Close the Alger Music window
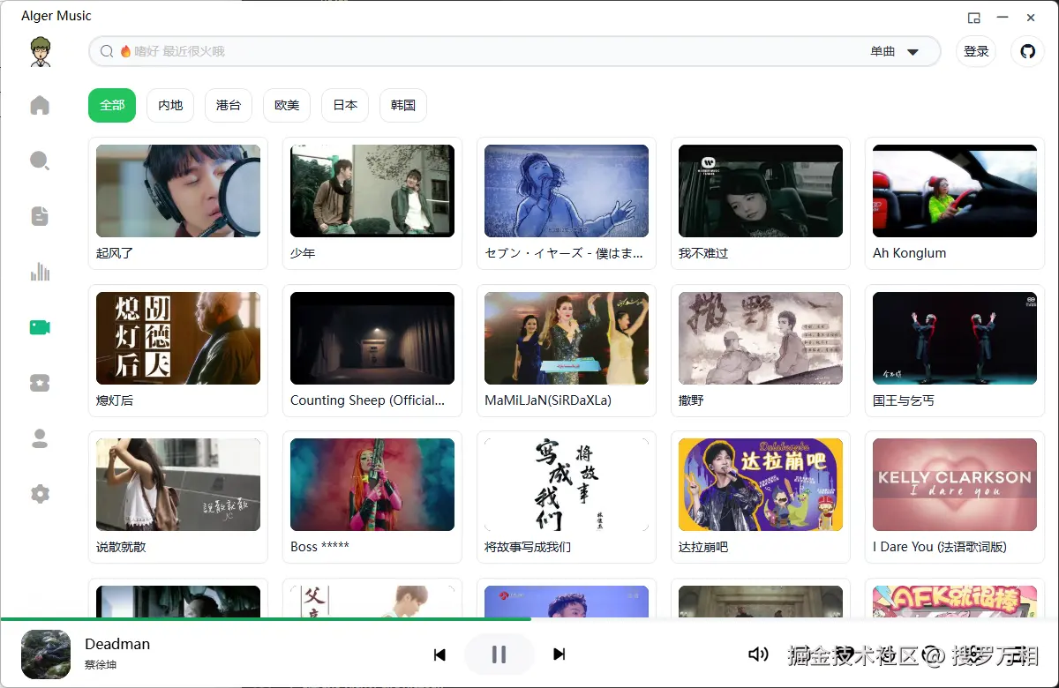This screenshot has height=688, width=1059. [x=1031, y=18]
